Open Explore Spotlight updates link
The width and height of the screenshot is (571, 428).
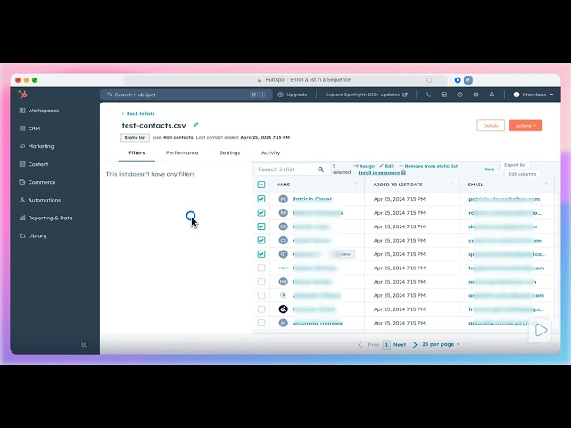click(367, 95)
